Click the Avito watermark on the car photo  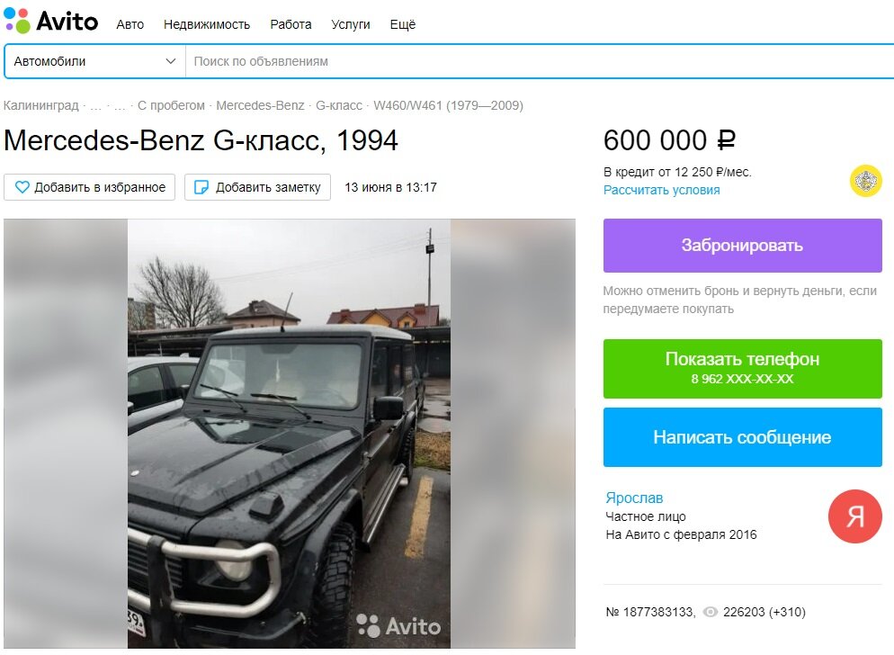pos(398,626)
